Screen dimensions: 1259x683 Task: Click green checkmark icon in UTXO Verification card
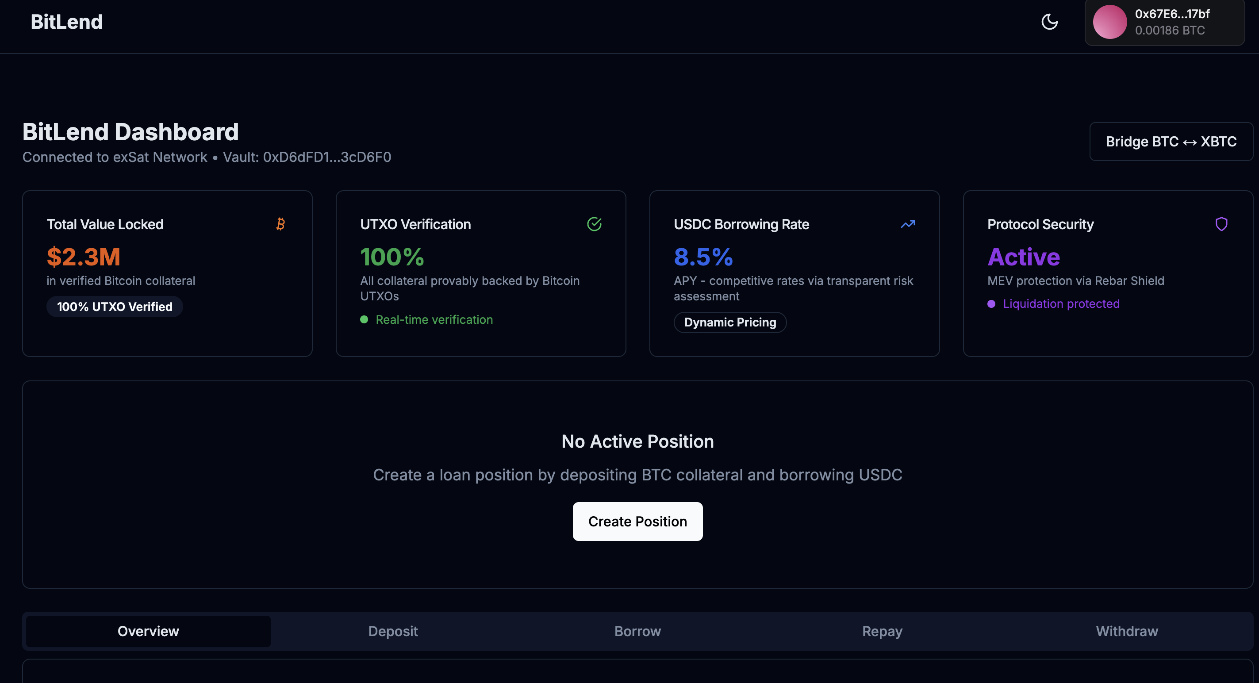594,224
